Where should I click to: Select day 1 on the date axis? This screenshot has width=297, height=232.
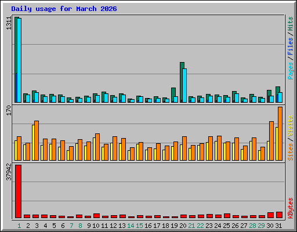[19, 226]
